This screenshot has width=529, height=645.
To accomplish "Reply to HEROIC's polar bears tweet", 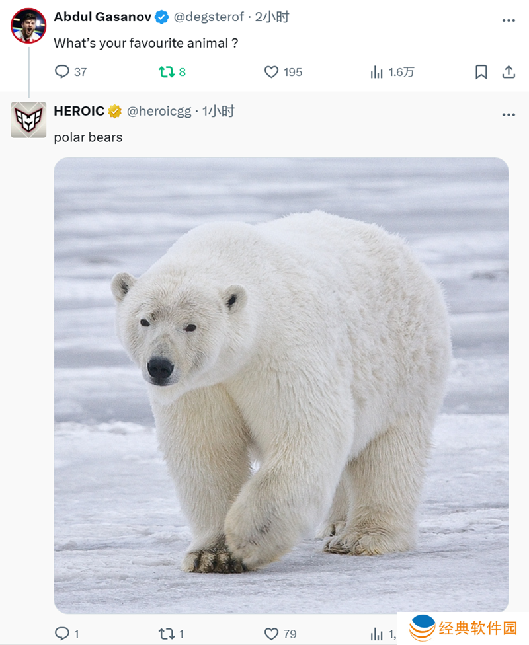I will (62, 634).
